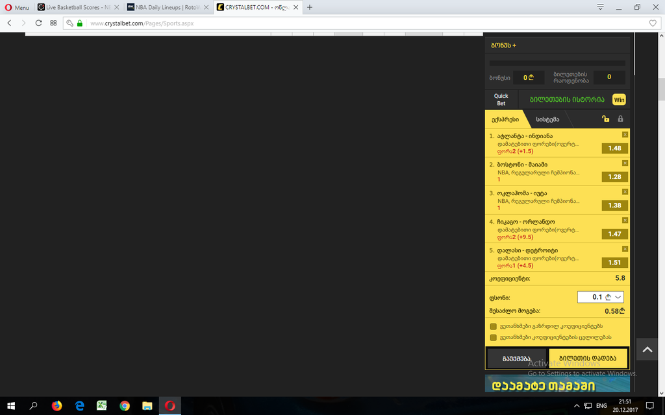Click the blue promo banner below bet slip
The image size is (665, 415).
point(557,384)
